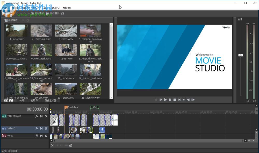
Task: Select the Grizzly Bear marker 1
Action: 66,107
